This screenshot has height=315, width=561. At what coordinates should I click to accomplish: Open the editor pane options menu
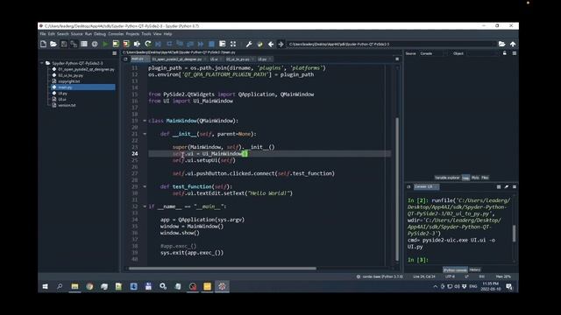[x=397, y=59]
